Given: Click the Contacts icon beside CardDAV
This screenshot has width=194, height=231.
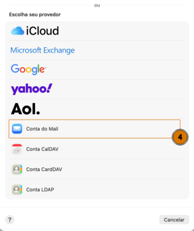Looking at the screenshot, I should [x=17, y=169].
